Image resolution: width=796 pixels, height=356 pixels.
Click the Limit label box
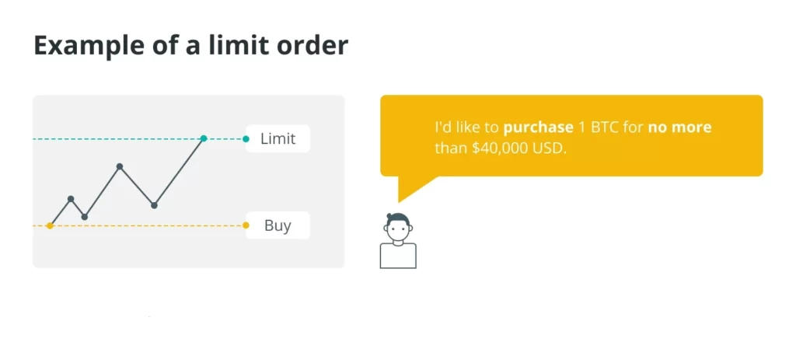point(278,138)
